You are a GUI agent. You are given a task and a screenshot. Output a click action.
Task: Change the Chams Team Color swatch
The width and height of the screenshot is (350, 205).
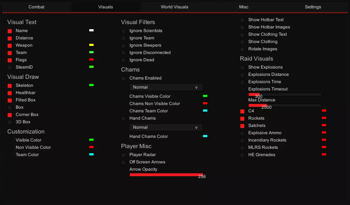click(x=205, y=111)
